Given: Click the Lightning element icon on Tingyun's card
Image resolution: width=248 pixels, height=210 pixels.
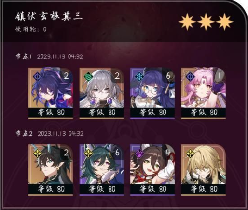Looking at the screenshot, I should pyautogui.click(x=139, y=153).
